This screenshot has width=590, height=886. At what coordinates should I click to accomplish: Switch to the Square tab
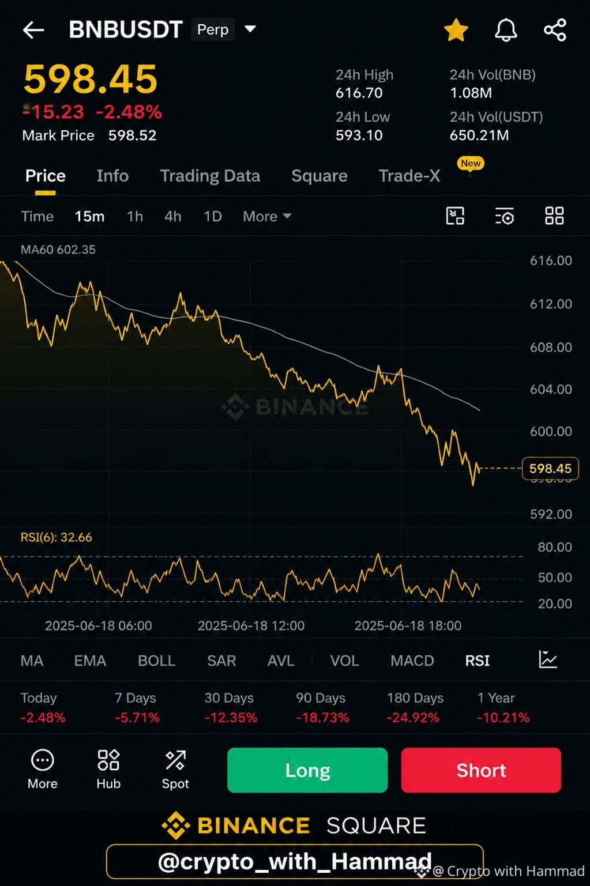click(319, 176)
